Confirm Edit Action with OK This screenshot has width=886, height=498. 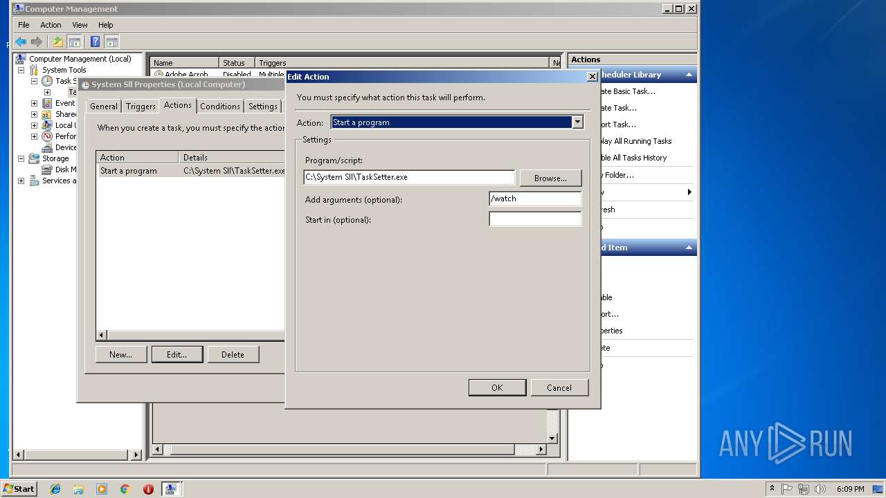point(497,388)
